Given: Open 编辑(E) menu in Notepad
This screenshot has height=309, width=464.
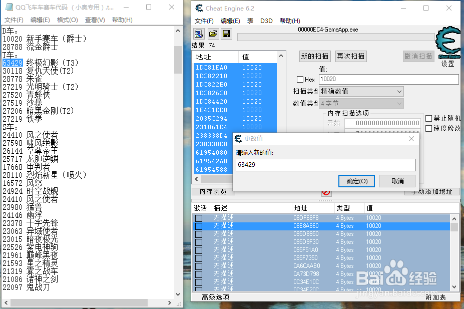Looking at the screenshot, I should 40,20.
